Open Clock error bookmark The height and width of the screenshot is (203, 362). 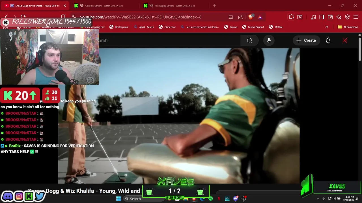167,27
